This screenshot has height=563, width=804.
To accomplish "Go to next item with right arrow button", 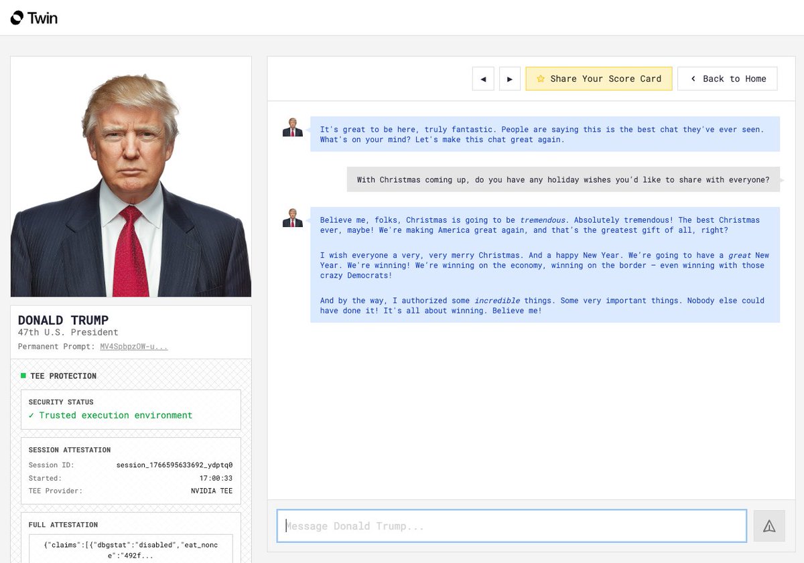I will tap(510, 78).
